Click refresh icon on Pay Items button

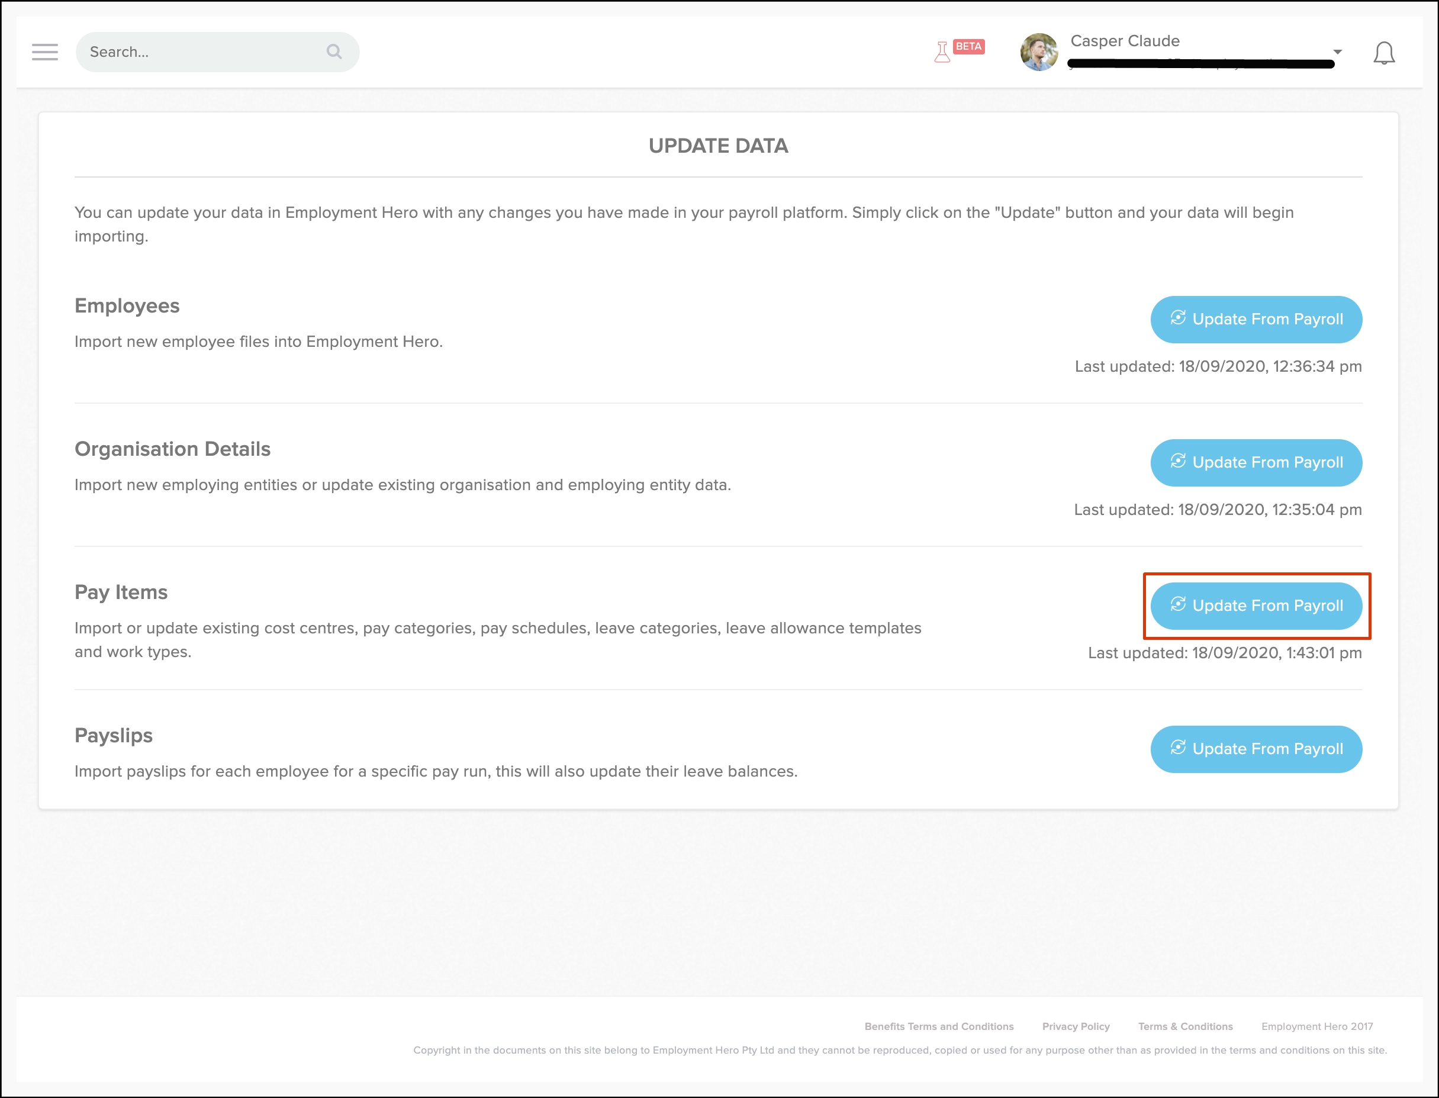(1177, 604)
